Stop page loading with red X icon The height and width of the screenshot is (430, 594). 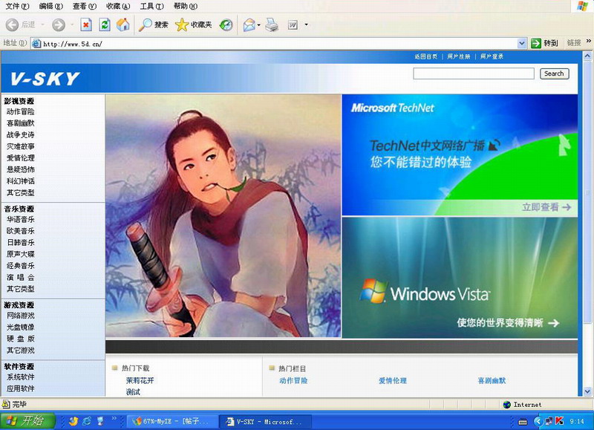click(86, 25)
